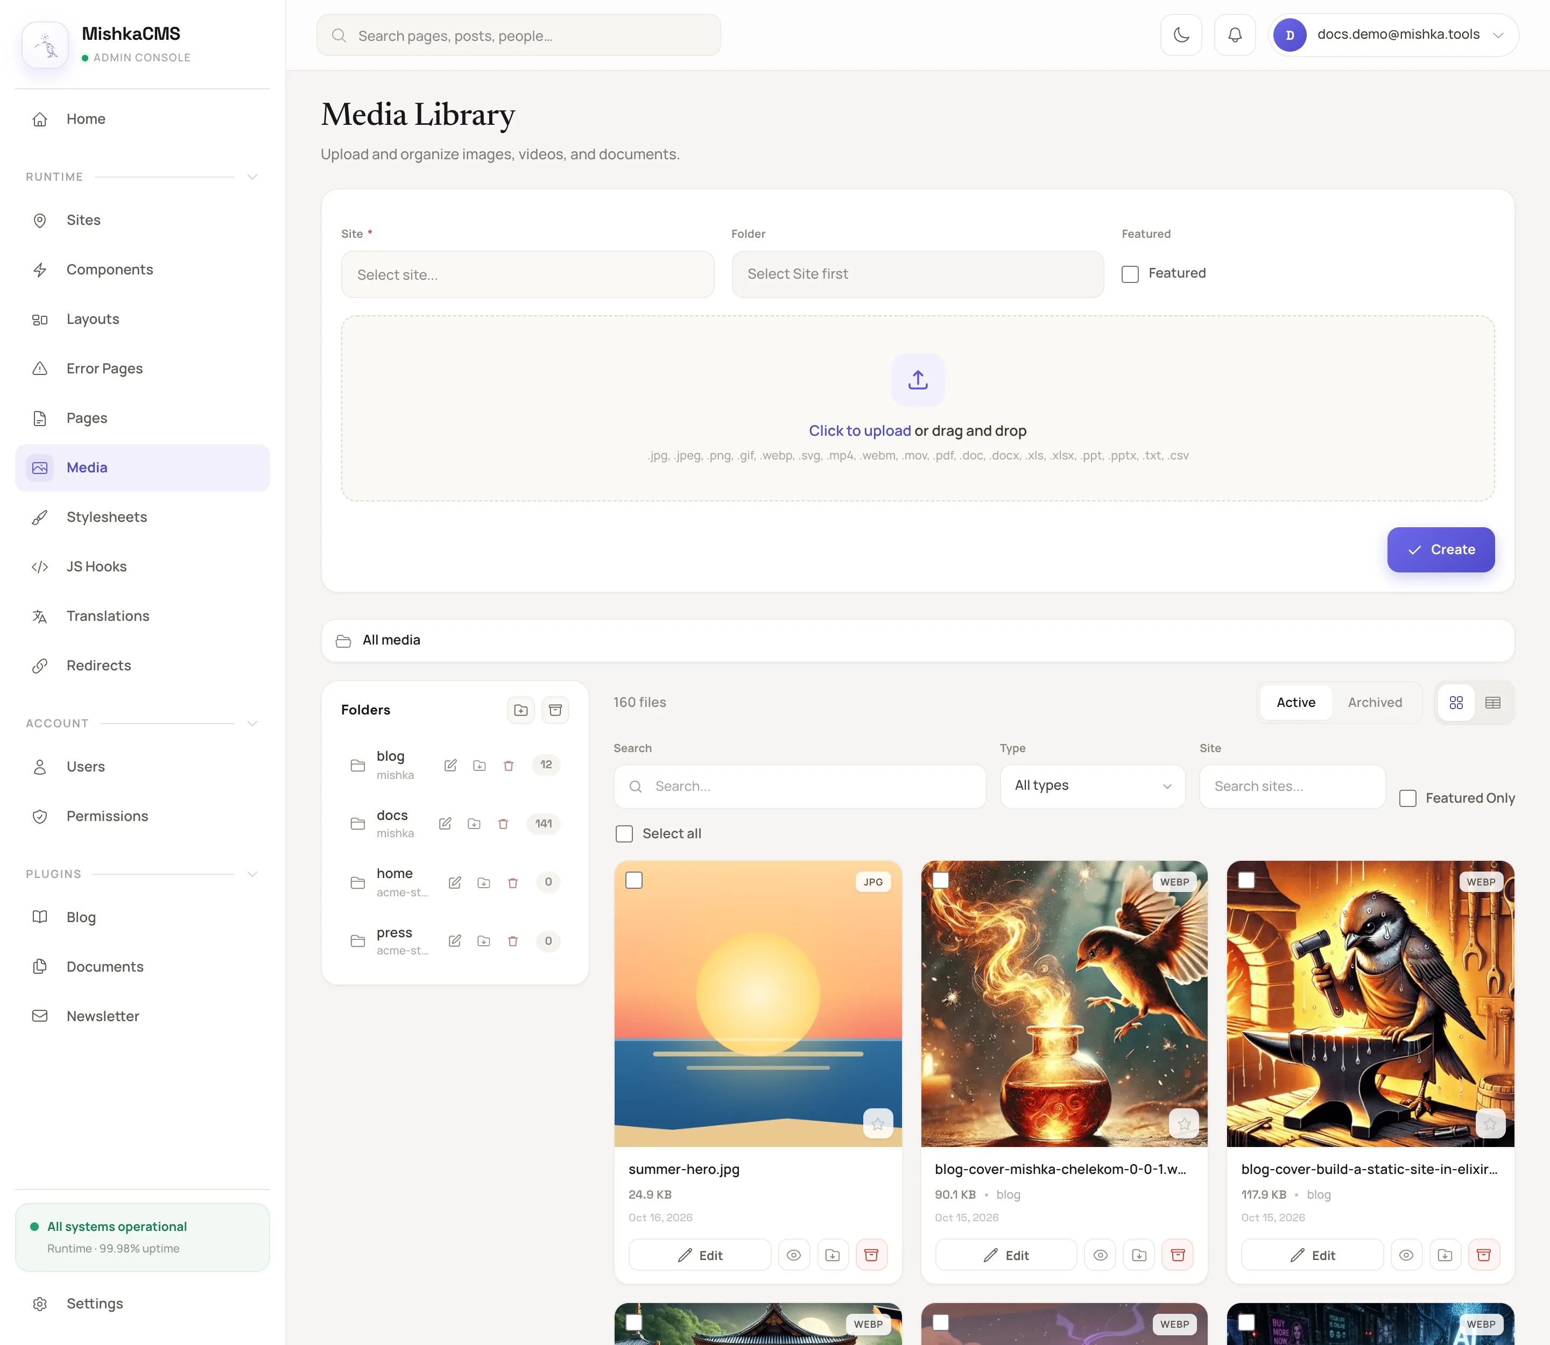Check the Featured checkbox in upload form
The image size is (1550, 1345).
pyautogui.click(x=1130, y=274)
